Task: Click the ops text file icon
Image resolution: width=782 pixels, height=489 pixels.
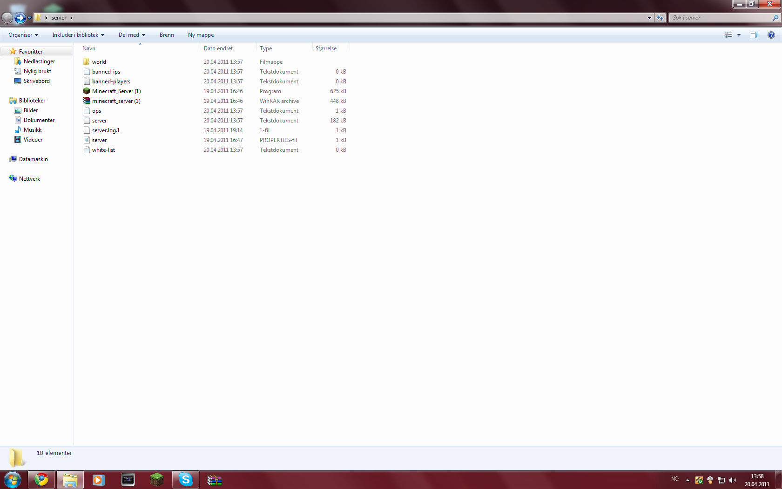Action: click(x=87, y=110)
